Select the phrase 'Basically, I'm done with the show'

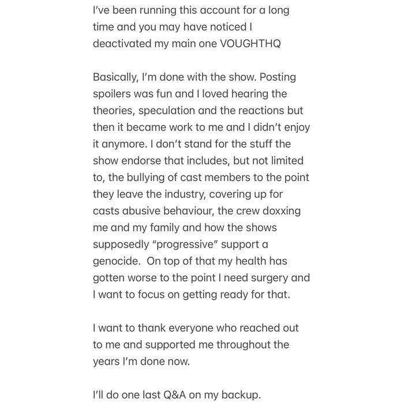[x=174, y=77]
